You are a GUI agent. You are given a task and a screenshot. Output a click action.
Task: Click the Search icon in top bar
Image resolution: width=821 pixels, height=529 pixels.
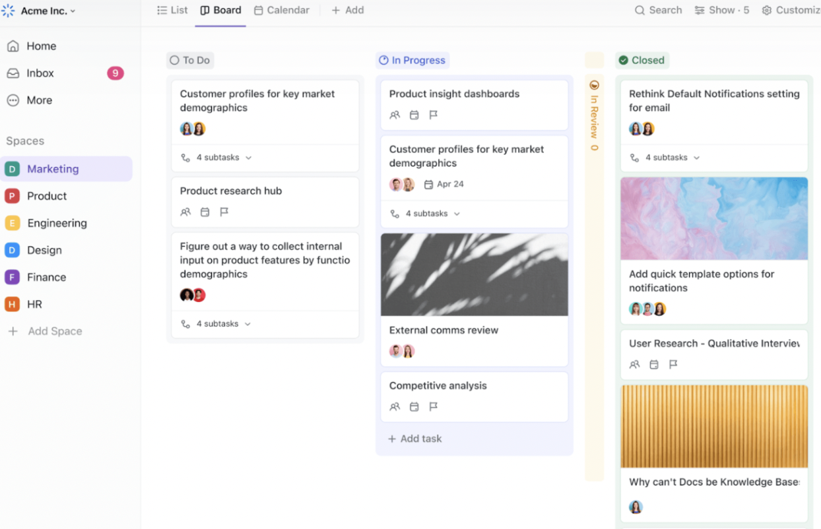click(x=640, y=11)
